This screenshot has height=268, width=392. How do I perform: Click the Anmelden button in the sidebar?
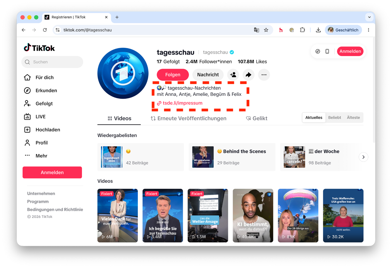tap(52, 172)
